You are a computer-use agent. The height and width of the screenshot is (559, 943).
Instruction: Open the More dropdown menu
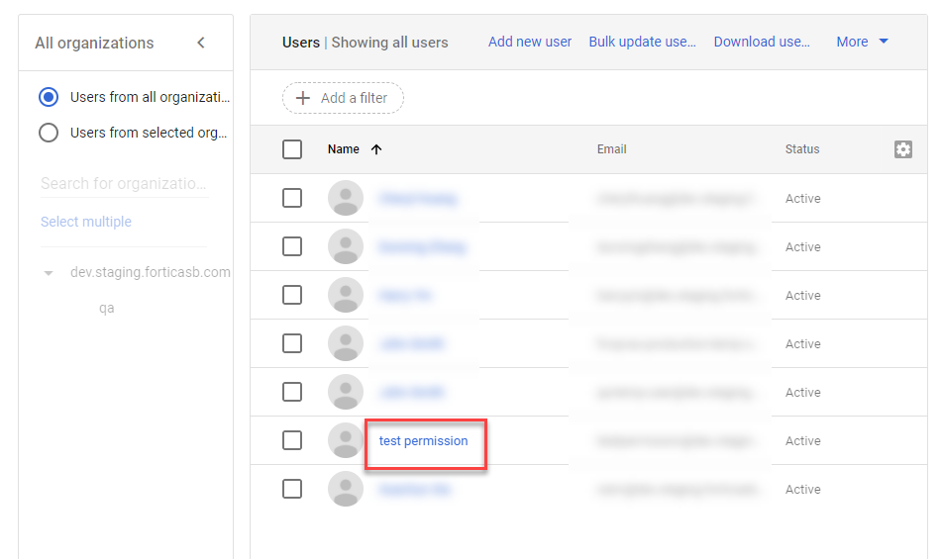(862, 42)
